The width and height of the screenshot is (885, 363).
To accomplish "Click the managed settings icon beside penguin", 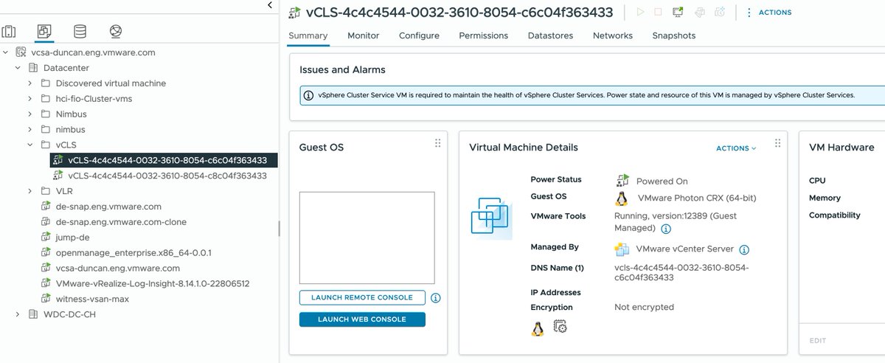I will pyautogui.click(x=560, y=326).
